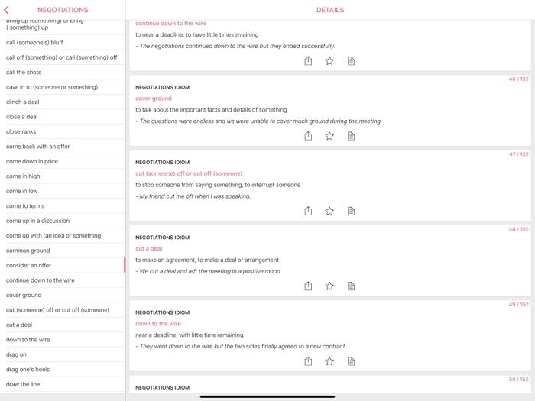The height and width of the screenshot is (401, 535).
Task: Tap the '46 / 152' card counter
Action: (518, 79)
